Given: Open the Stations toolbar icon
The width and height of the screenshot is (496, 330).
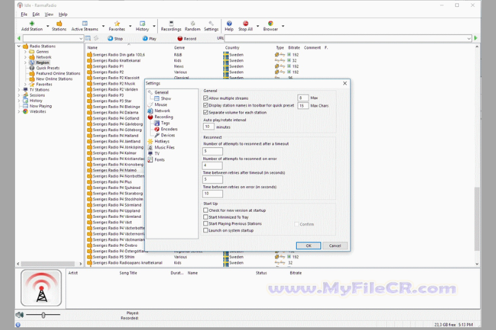Looking at the screenshot, I should pos(59,26).
